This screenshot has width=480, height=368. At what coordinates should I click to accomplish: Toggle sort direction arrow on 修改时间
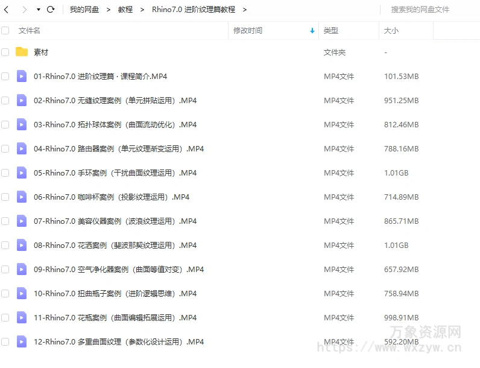tap(312, 31)
